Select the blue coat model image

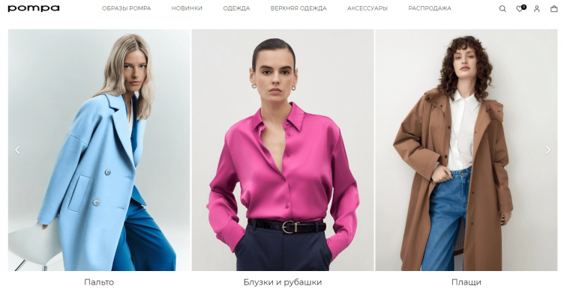(x=99, y=150)
